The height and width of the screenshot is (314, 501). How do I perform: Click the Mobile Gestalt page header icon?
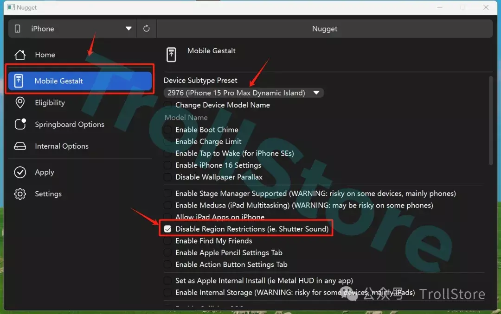coord(171,55)
